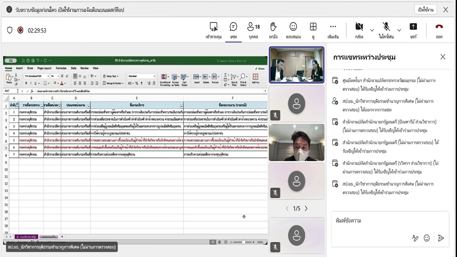Open the View layout icon
Image resolution: width=457 pixels, height=257 pixels.
pyautogui.click(x=313, y=30)
